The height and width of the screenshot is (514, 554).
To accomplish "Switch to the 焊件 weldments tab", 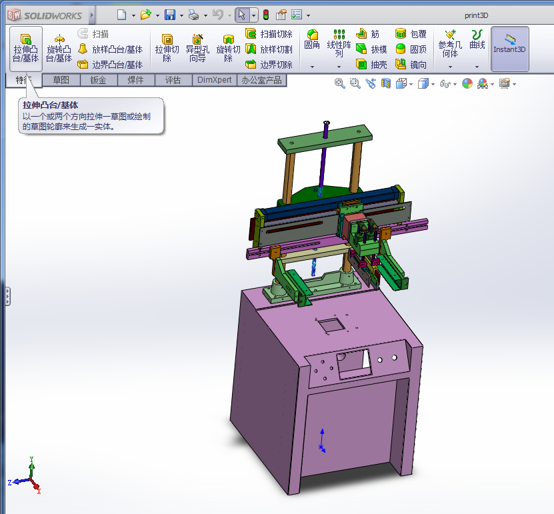I will (x=136, y=80).
